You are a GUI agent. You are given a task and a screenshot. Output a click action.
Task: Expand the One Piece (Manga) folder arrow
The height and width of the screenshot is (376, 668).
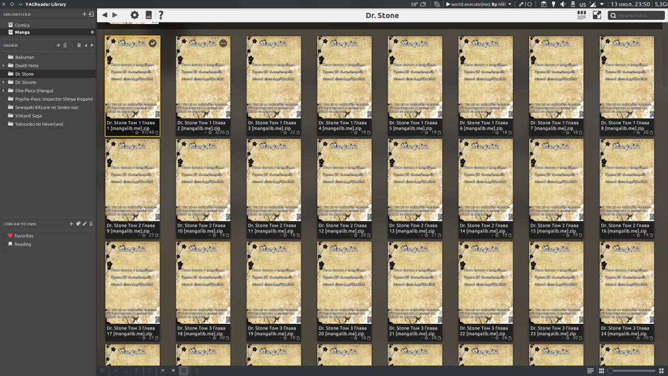click(4, 90)
